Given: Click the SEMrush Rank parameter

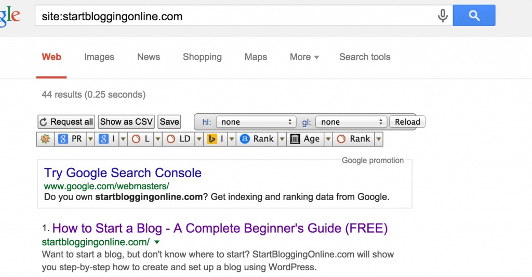Looking at the screenshot, I should [x=353, y=139].
